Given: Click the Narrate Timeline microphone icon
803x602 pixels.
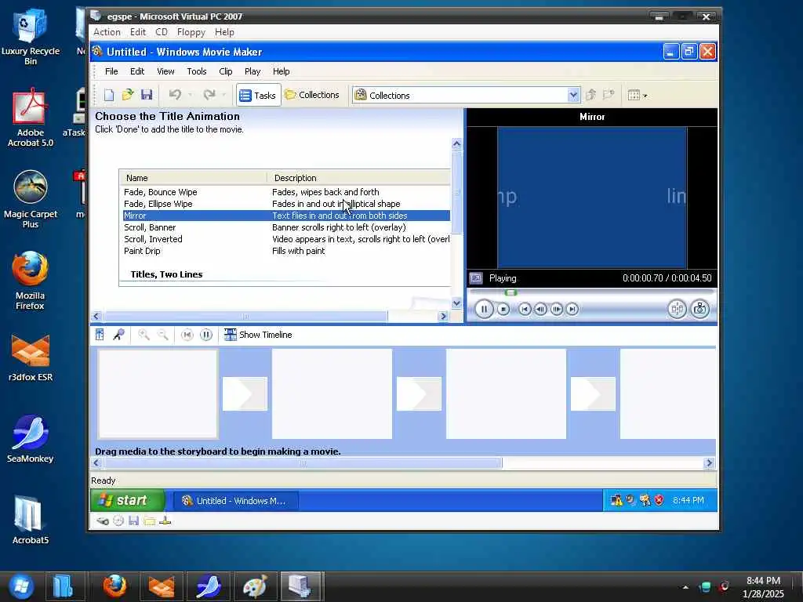Looking at the screenshot, I should [119, 335].
